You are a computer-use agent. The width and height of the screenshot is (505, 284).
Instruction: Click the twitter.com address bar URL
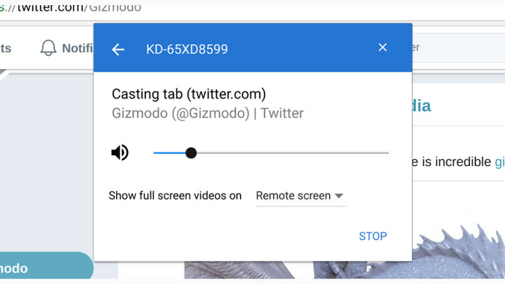pyautogui.click(x=71, y=8)
